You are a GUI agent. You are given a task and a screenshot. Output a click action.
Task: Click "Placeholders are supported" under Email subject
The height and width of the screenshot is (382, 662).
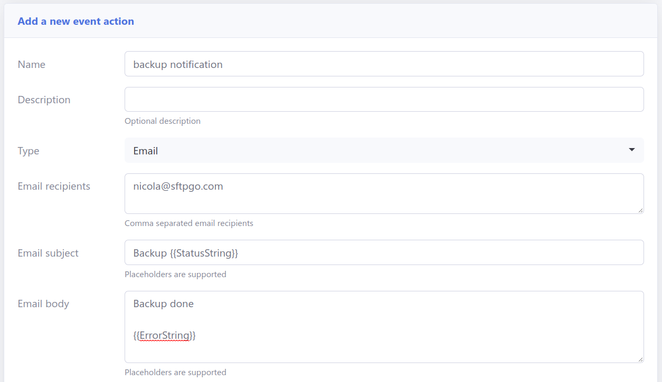175,274
